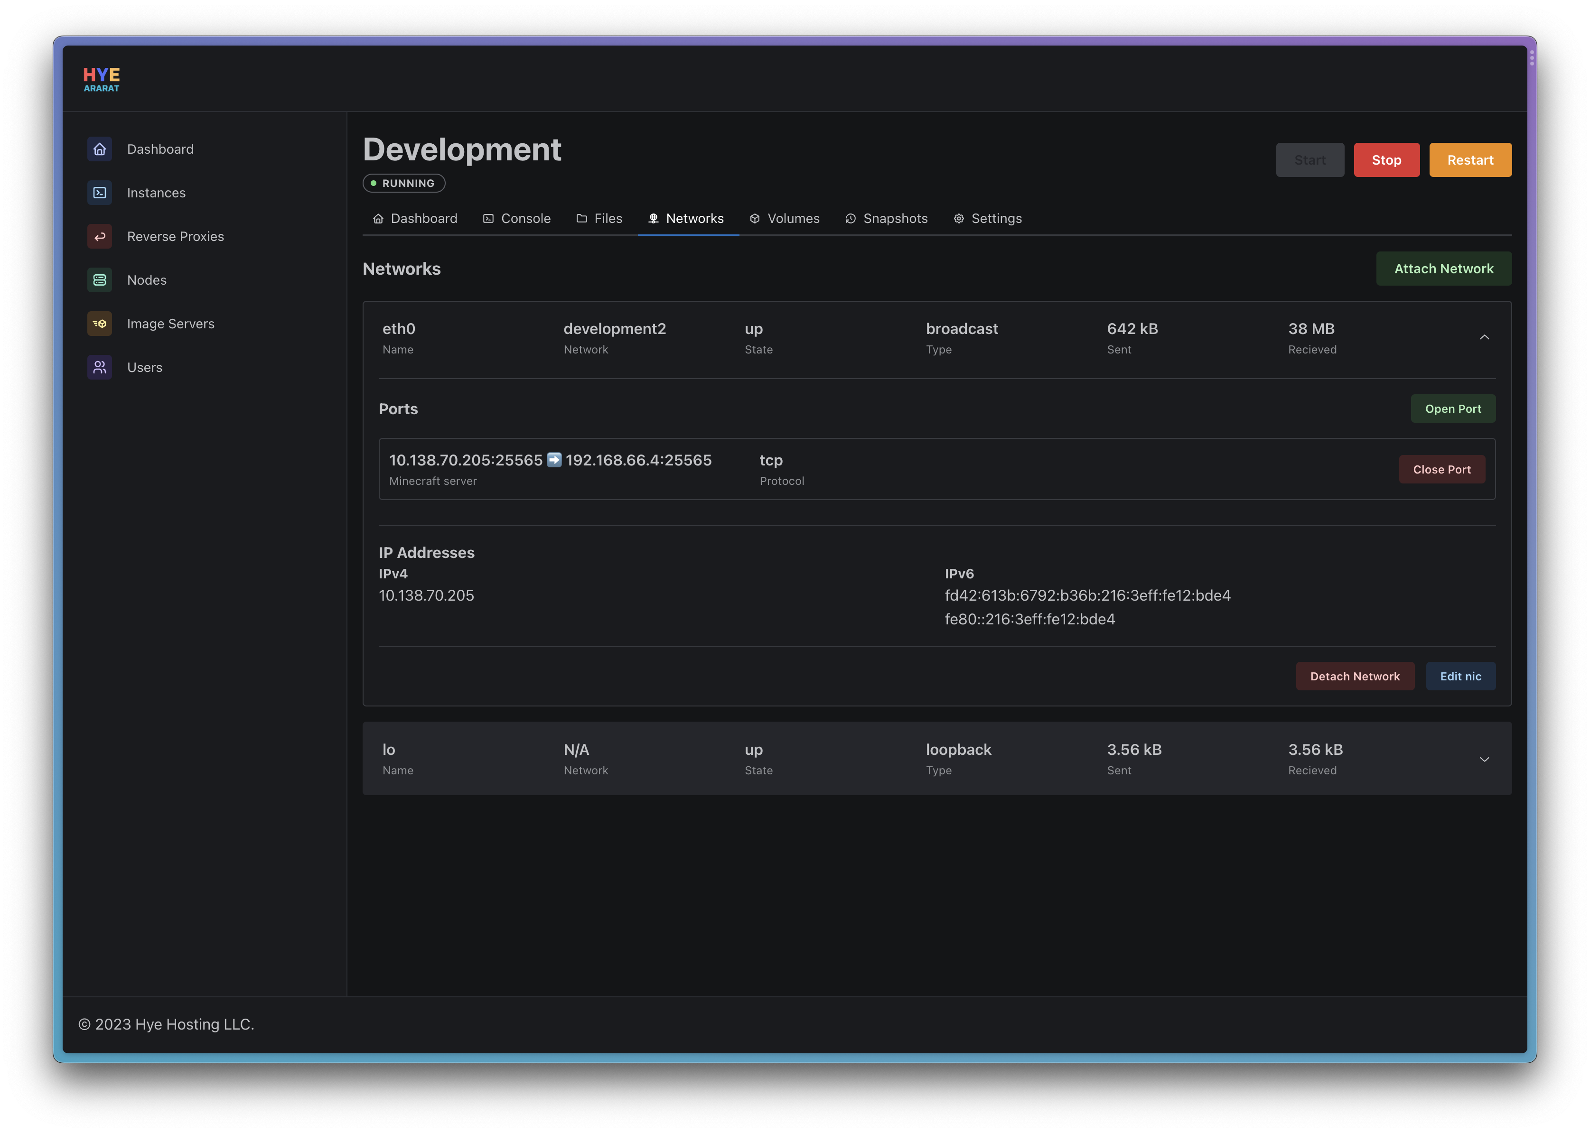Click the Development page title
Screen dimensions: 1590x1133
point(462,149)
